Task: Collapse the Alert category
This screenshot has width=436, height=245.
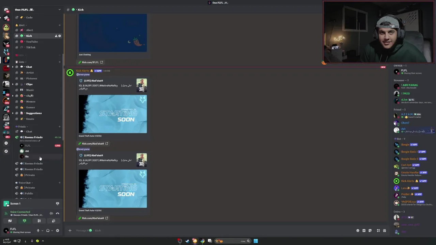Action: [x=21, y=25]
